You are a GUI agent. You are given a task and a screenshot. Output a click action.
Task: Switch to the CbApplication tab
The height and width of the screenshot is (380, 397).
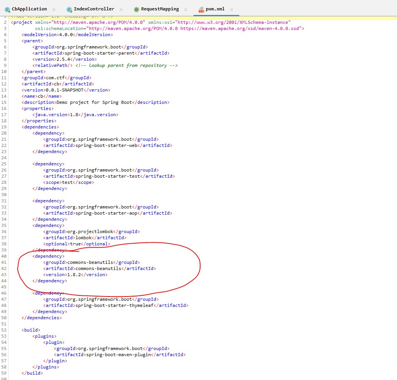[x=29, y=9]
